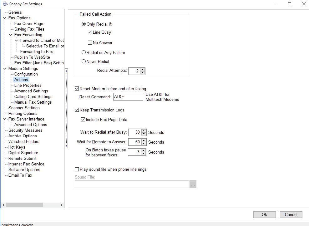Enable the No Answer checkbox
The width and height of the screenshot is (309, 226).
coord(90,43)
